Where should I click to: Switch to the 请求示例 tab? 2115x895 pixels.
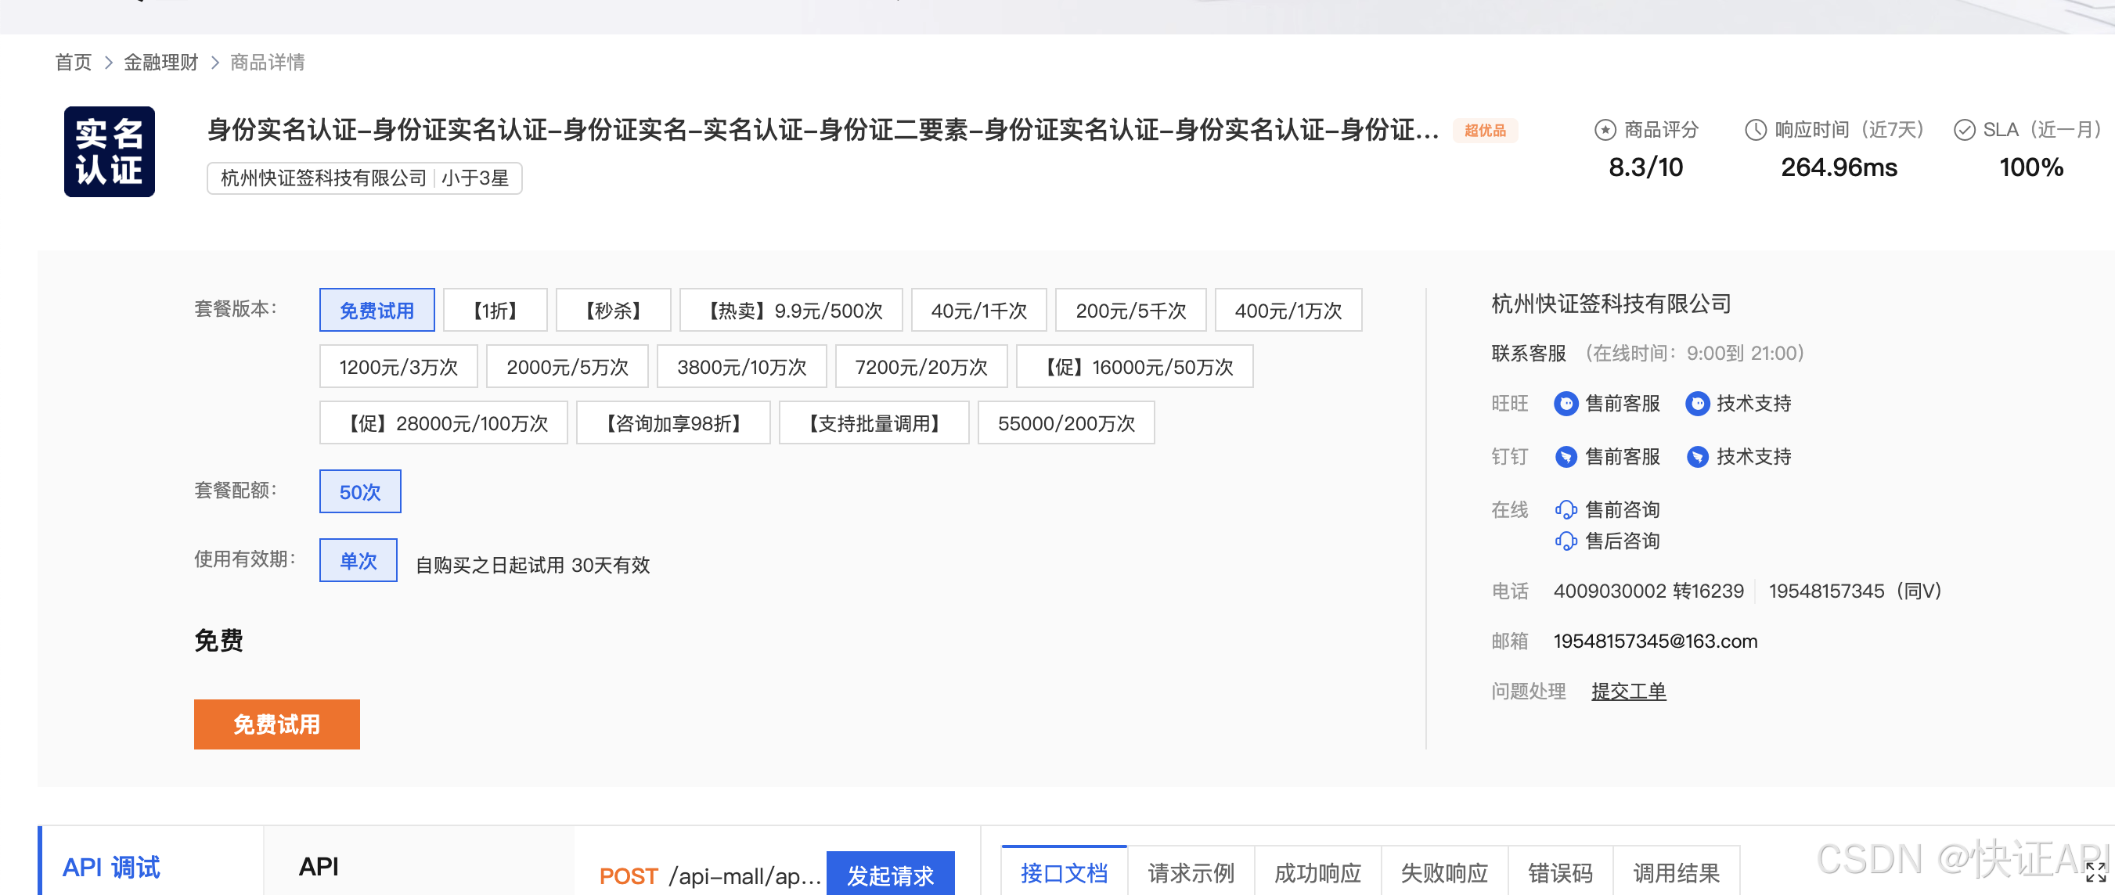pyautogui.click(x=1190, y=873)
